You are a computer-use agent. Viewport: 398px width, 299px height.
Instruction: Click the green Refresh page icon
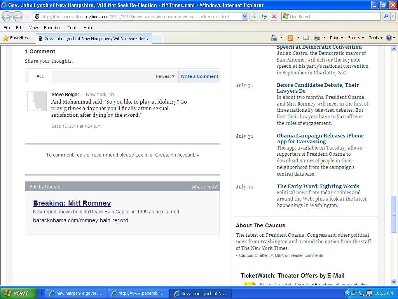[x=264, y=17]
